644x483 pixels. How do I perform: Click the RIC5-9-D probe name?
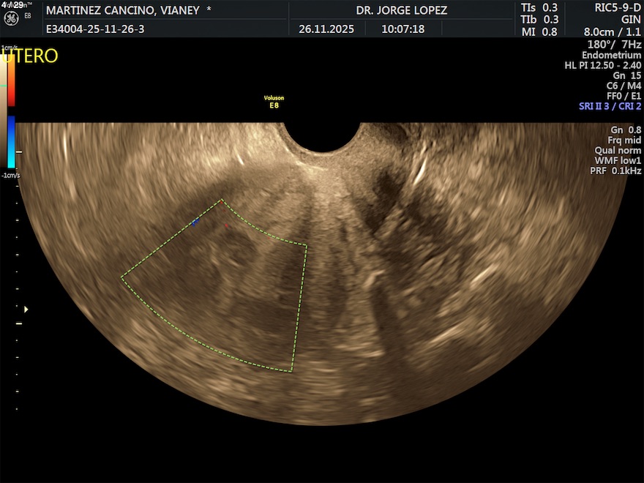613,7
